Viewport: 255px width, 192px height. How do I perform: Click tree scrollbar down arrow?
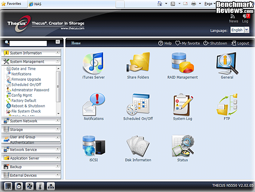[x=58, y=114]
